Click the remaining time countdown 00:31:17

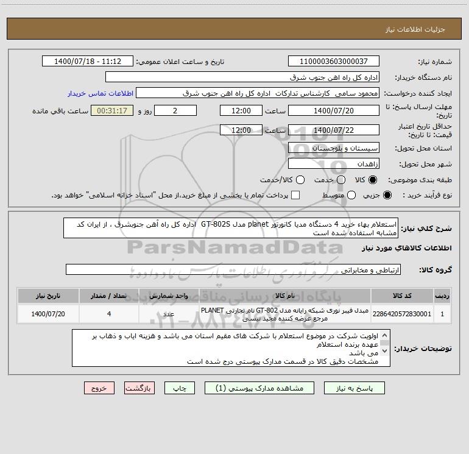click(112, 110)
